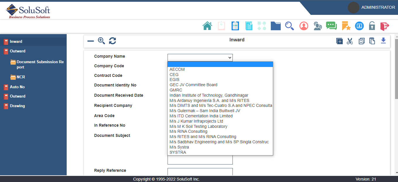The image size is (398, 182).
Task: Click the refresh arrows icon
Action: [113, 41]
